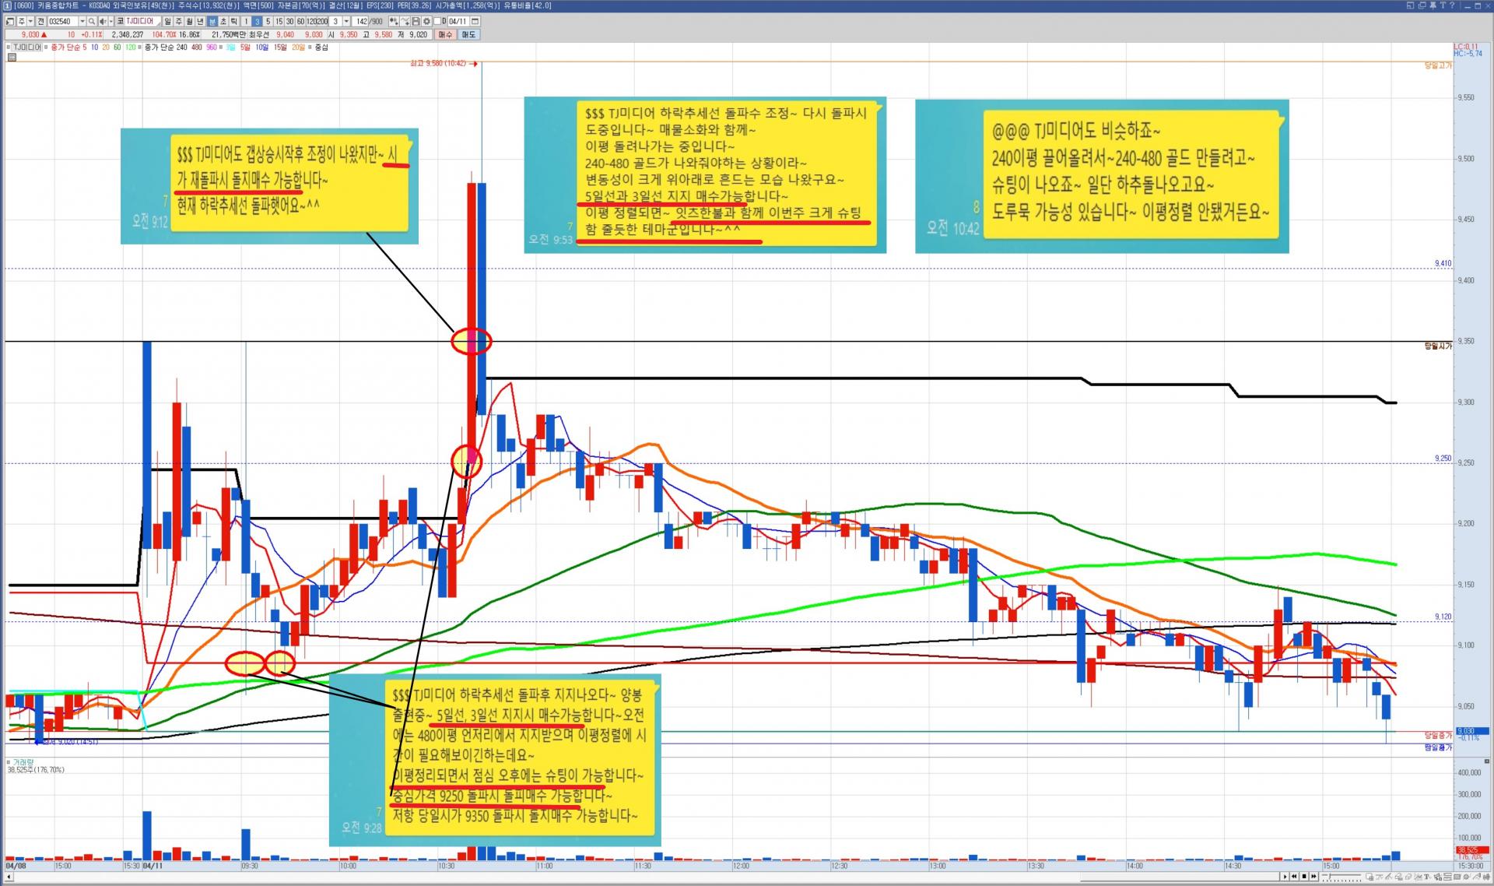Select the 5-minute interval button

268,21
